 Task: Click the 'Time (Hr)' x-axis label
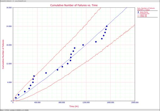tap(74, 106)
